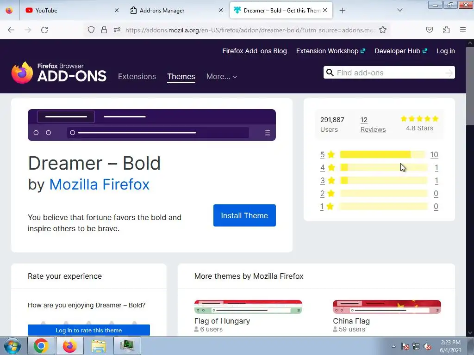The image size is (474, 355).
Task: Show hidden system tray icons
Action: point(393,346)
